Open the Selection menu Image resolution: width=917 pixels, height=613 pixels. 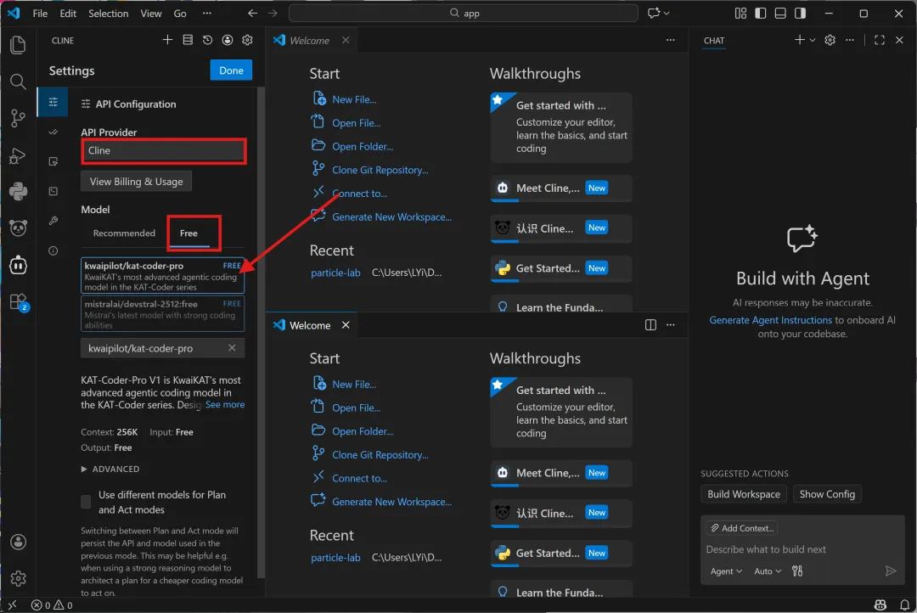click(108, 13)
